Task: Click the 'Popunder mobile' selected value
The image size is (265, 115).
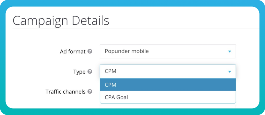Action: point(127,51)
